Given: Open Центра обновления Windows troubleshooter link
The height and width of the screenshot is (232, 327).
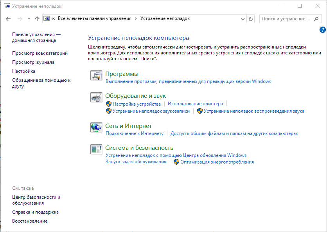Looking at the screenshot, I should [x=176, y=155].
